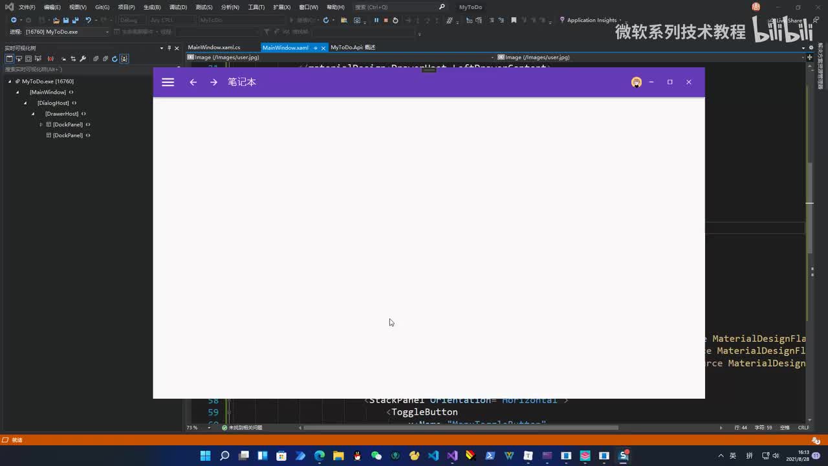Switch to the MyToDo.Api: 概述 tab

pyautogui.click(x=353, y=47)
